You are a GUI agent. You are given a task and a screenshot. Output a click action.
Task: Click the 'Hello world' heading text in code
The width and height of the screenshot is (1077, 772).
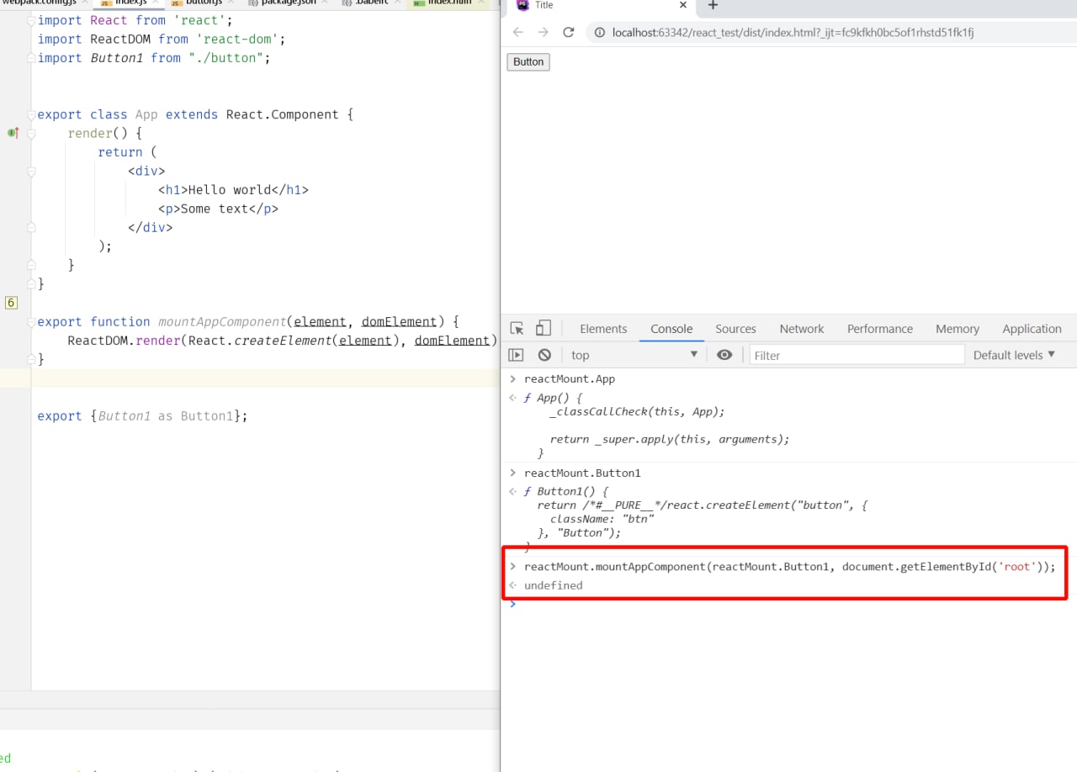click(230, 190)
